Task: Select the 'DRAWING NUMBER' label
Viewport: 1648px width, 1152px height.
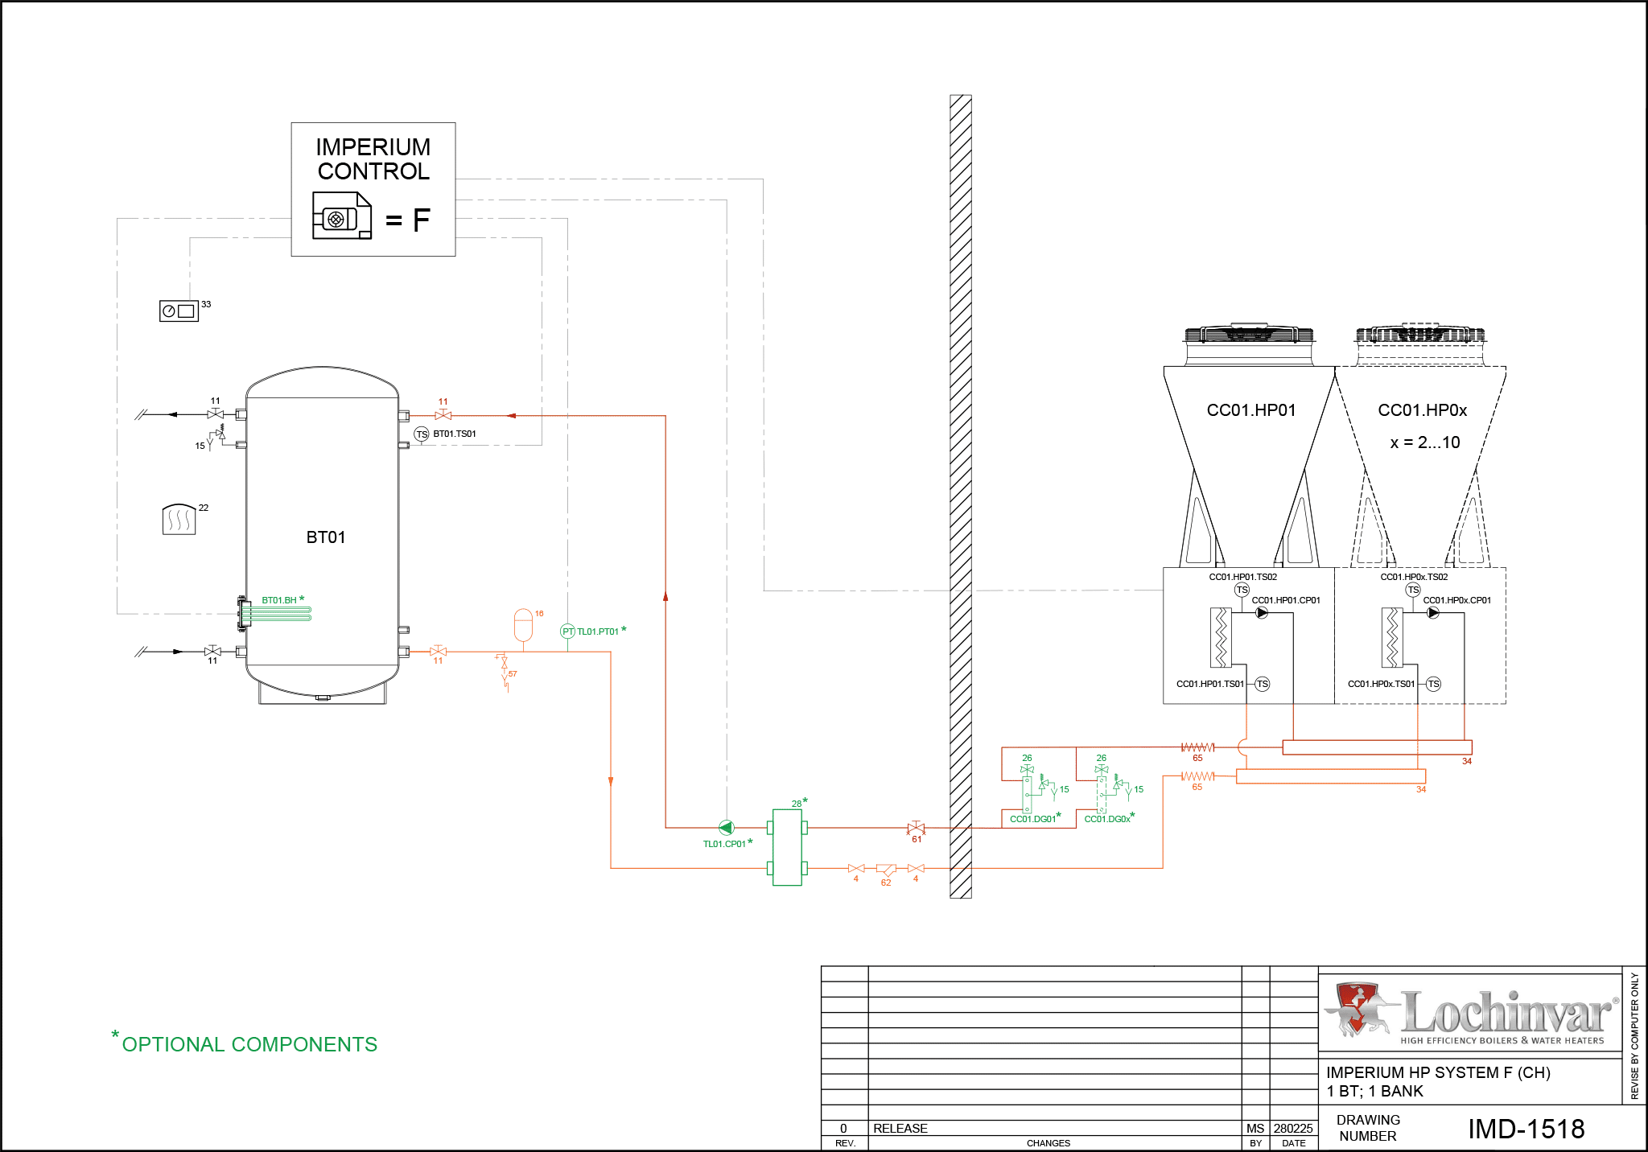Action: tap(1368, 1128)
